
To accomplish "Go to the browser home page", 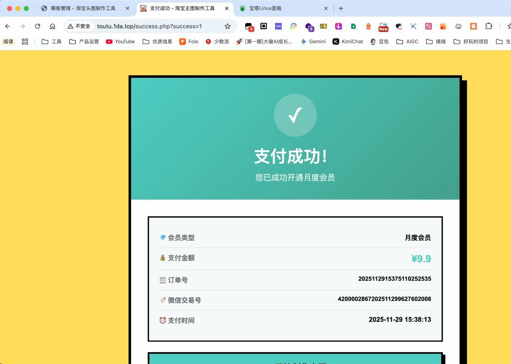I will coord(53,26).
